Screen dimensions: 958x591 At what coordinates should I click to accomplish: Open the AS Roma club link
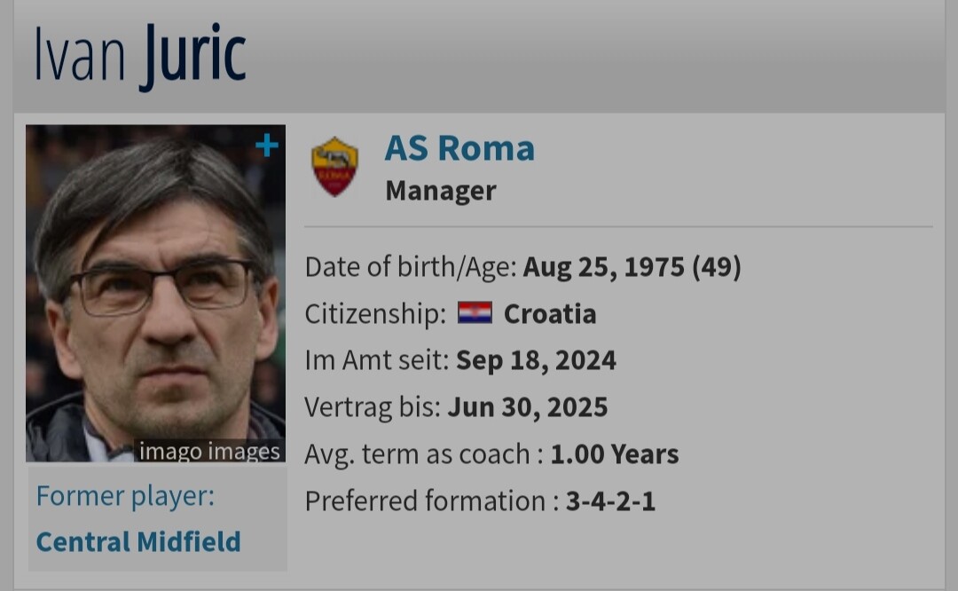(459, 148)
